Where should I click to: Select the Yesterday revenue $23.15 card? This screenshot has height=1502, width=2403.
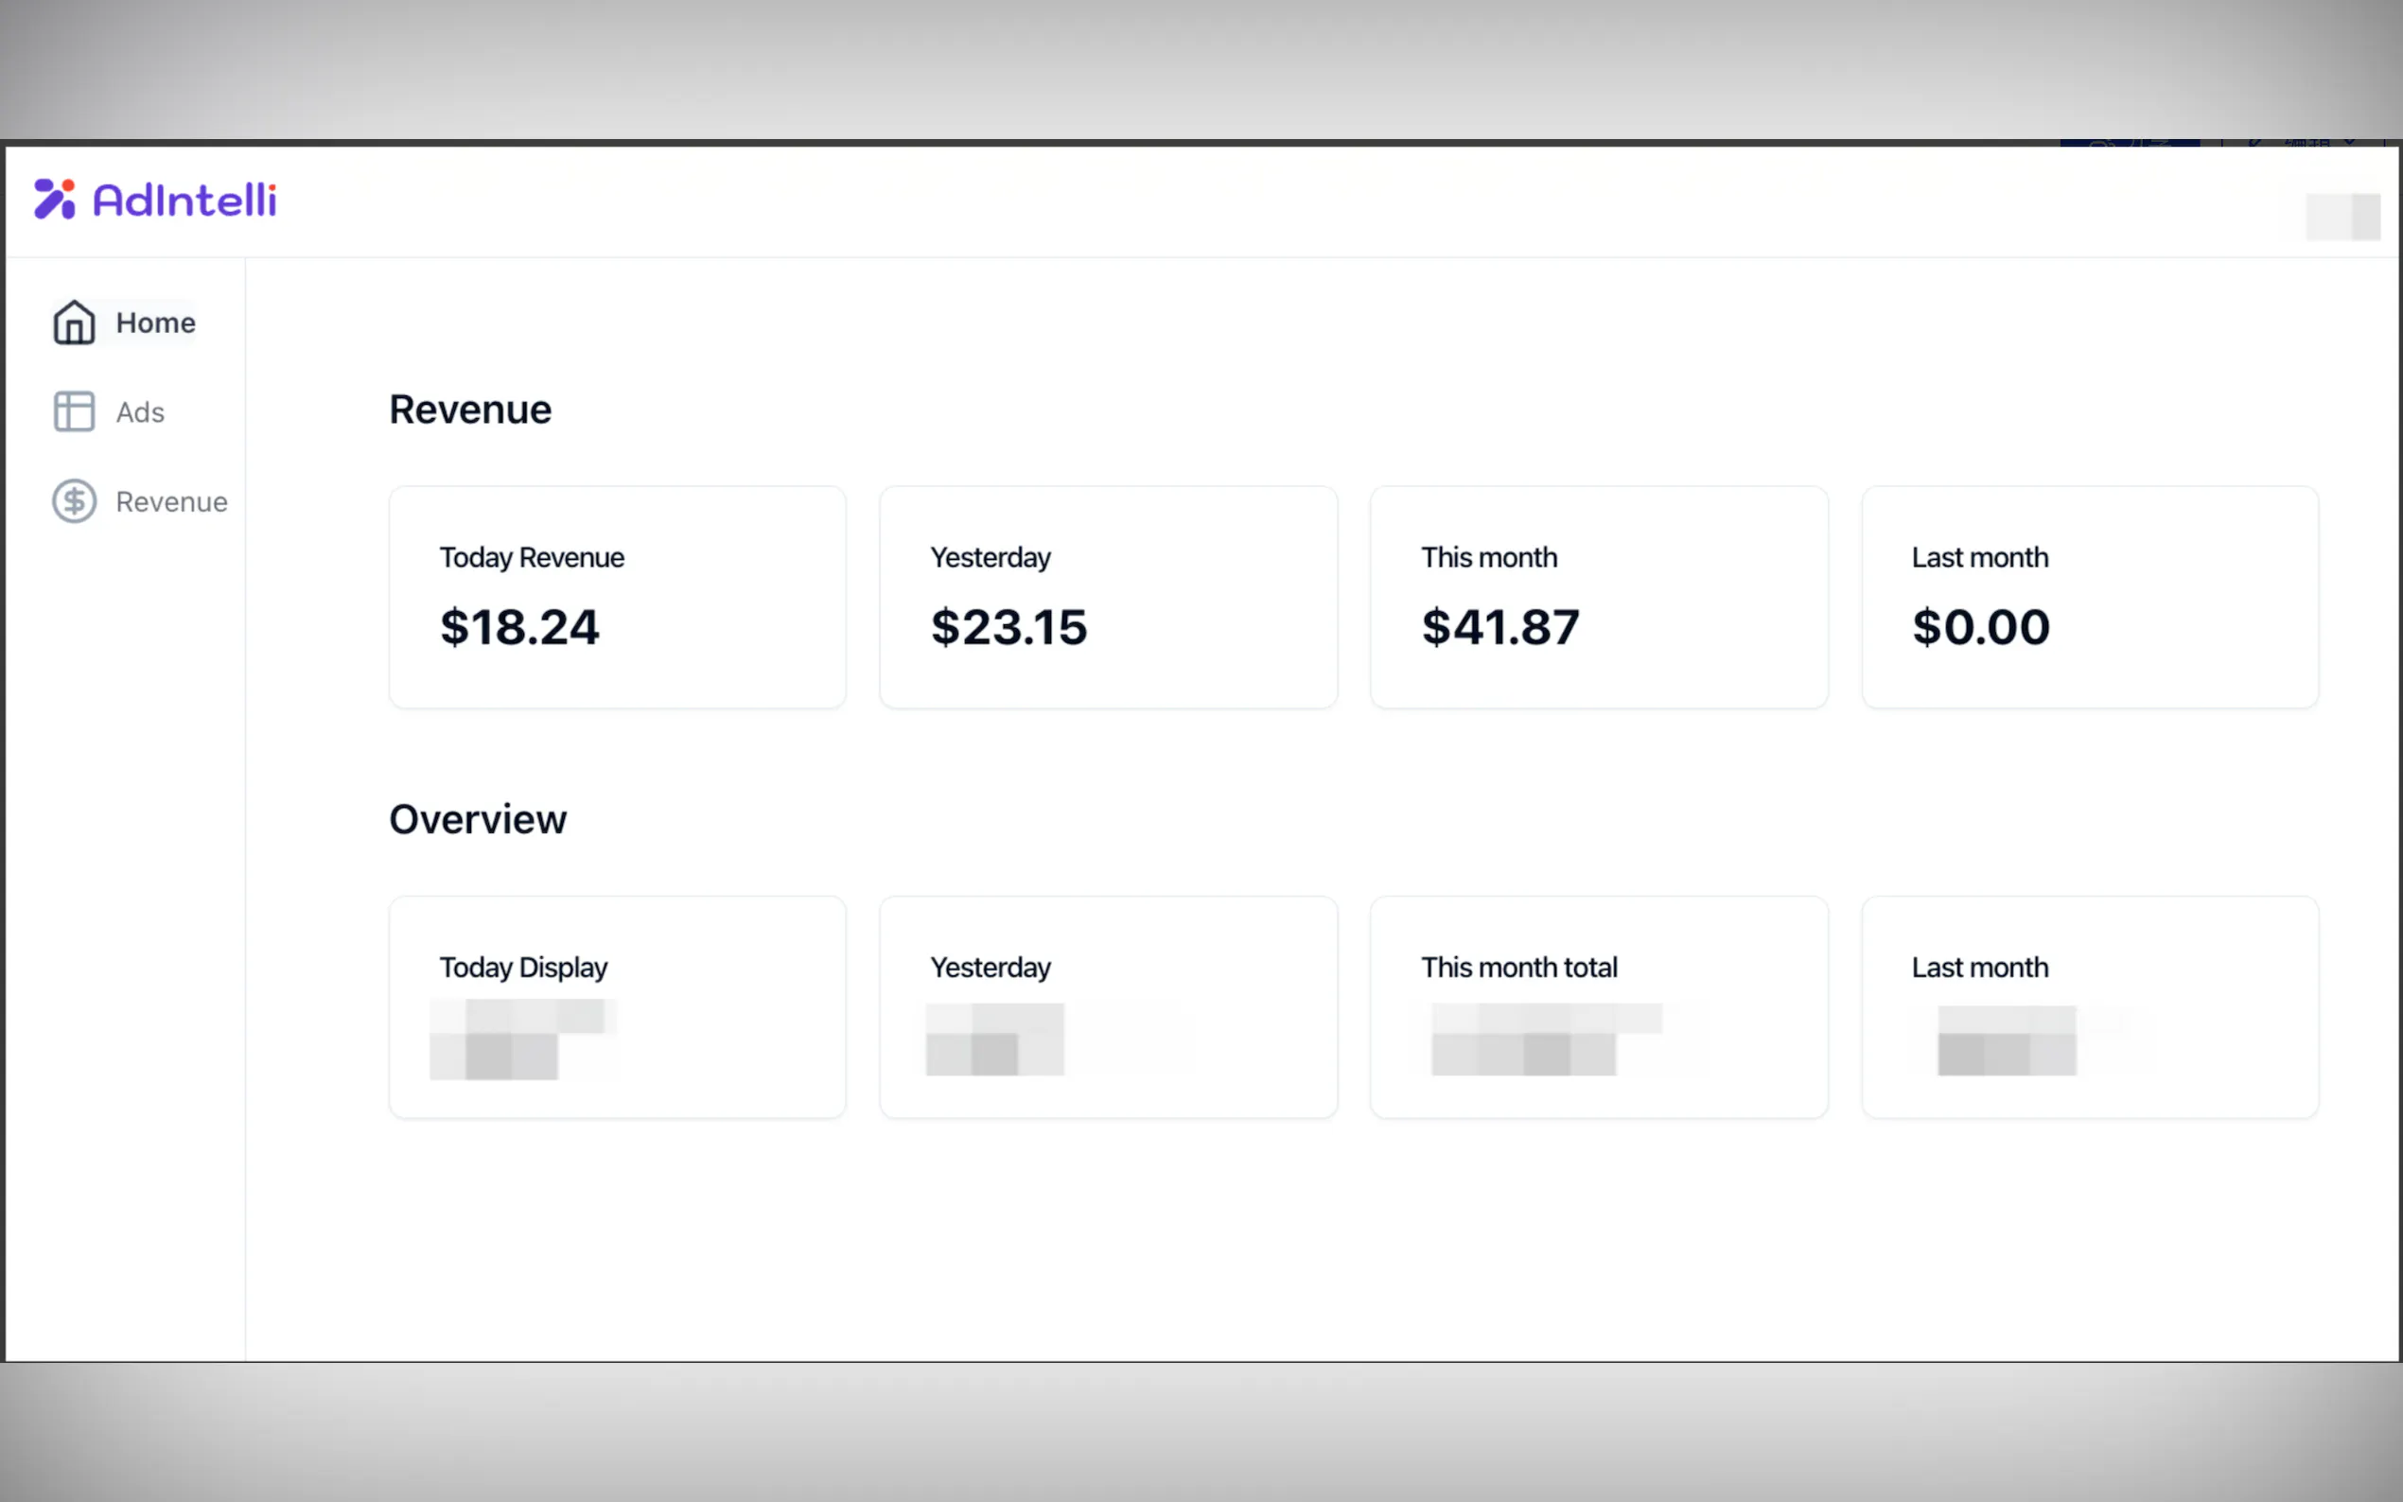pos(1108,597)
